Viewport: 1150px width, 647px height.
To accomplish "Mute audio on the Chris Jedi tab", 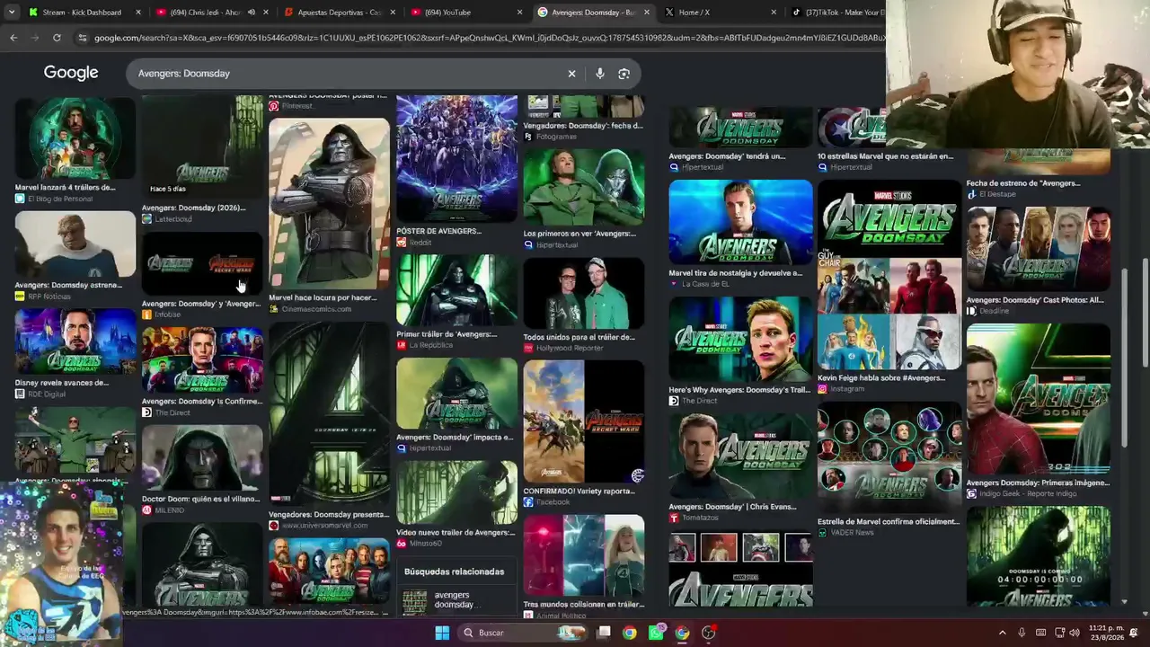I will pyautogui.click(x=252, y=13).
